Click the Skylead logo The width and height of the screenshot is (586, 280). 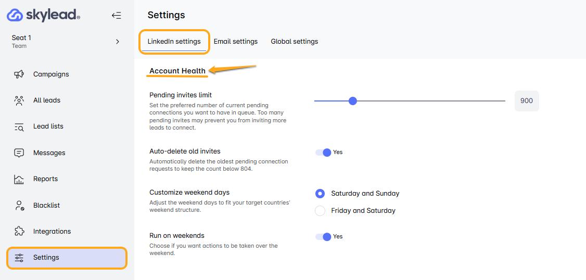click(x=44, y=15)
